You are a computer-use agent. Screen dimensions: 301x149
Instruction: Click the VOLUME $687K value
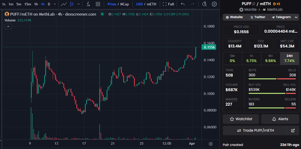coord(231,90)
